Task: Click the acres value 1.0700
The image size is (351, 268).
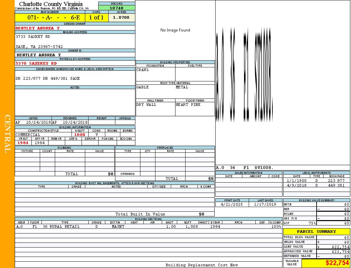Action: [121, 17]
